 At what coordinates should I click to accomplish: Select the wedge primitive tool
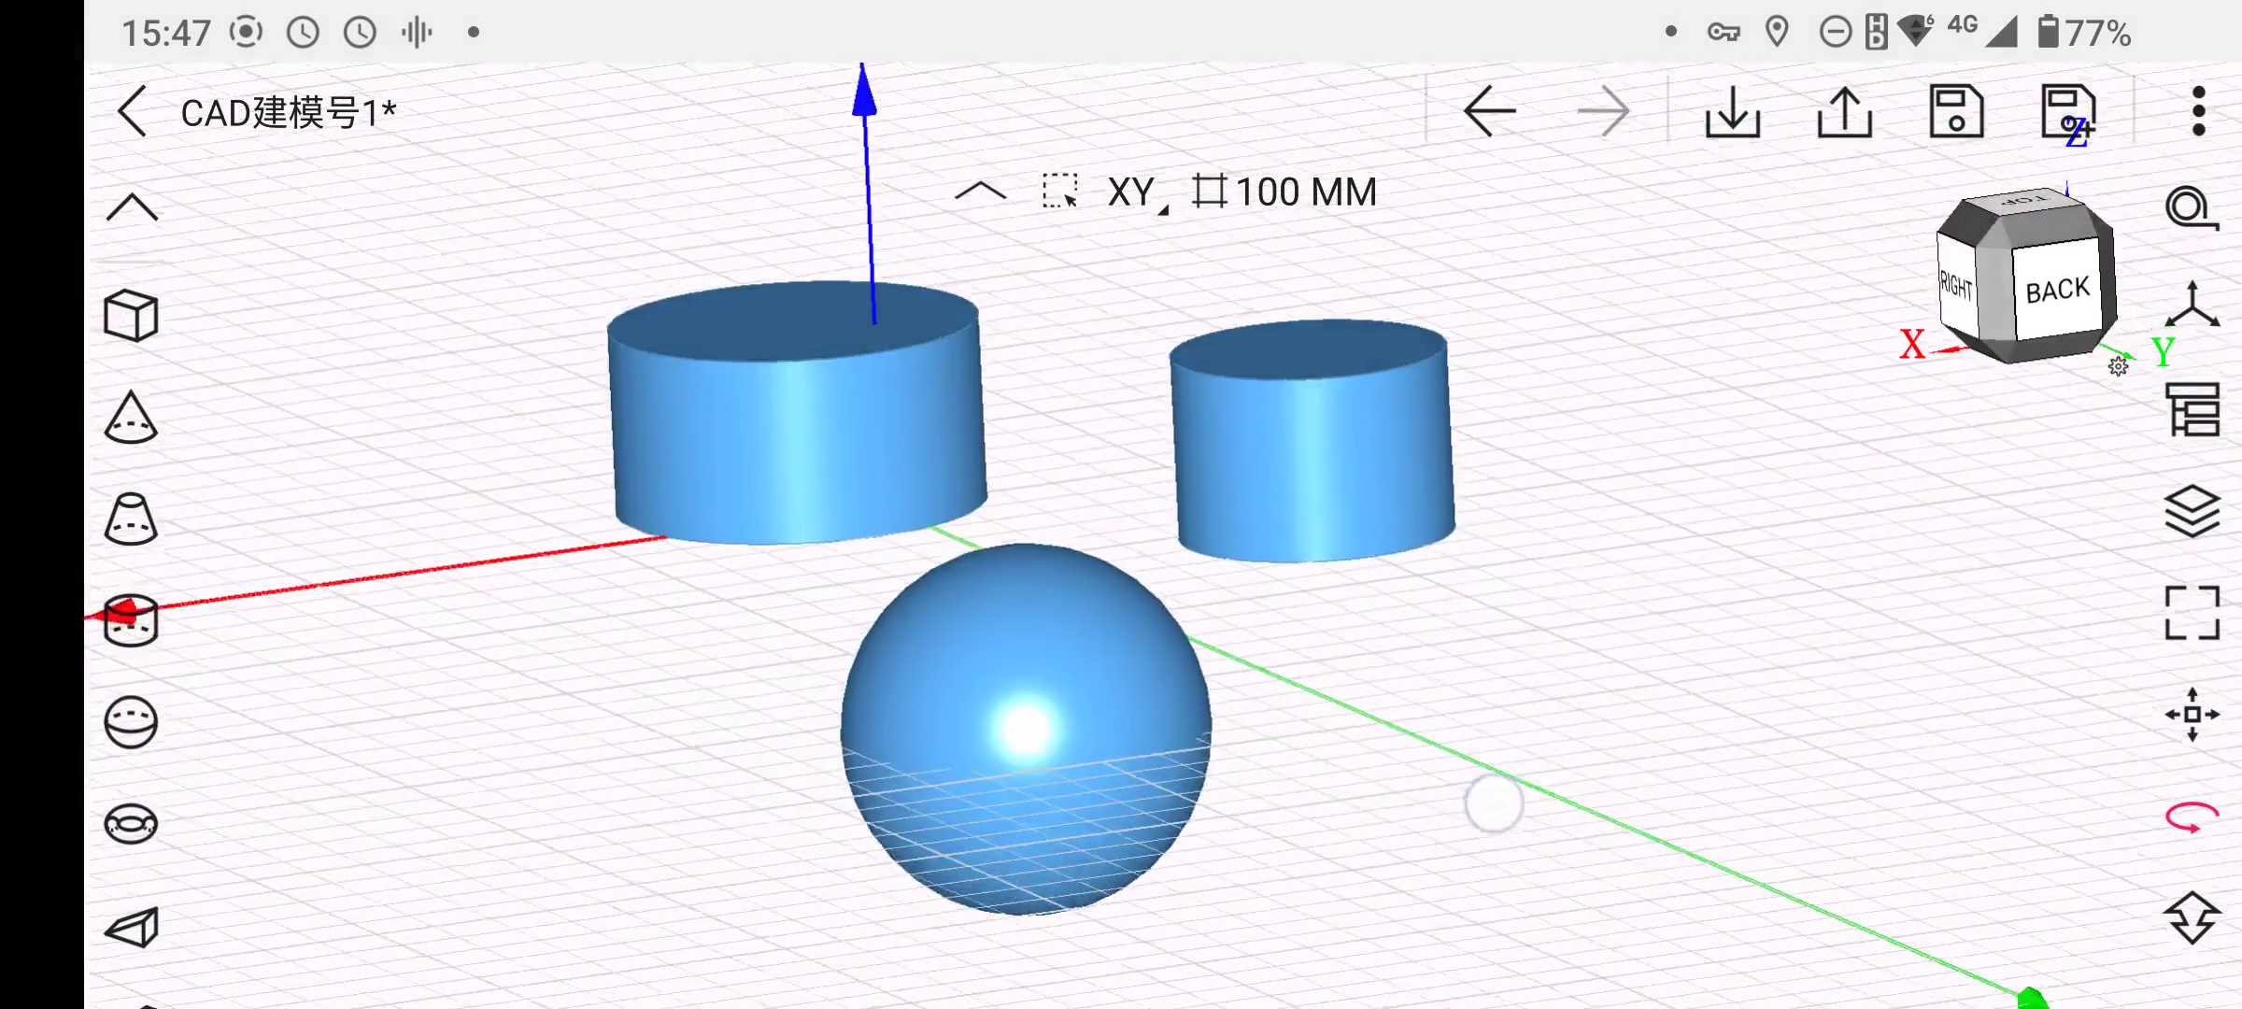tap(131, 927)
